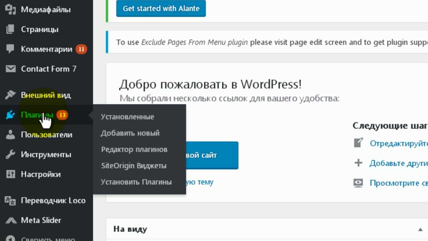Click the Settings sliders icon
This screenshot has width=428, height=241.
[10, 174]
